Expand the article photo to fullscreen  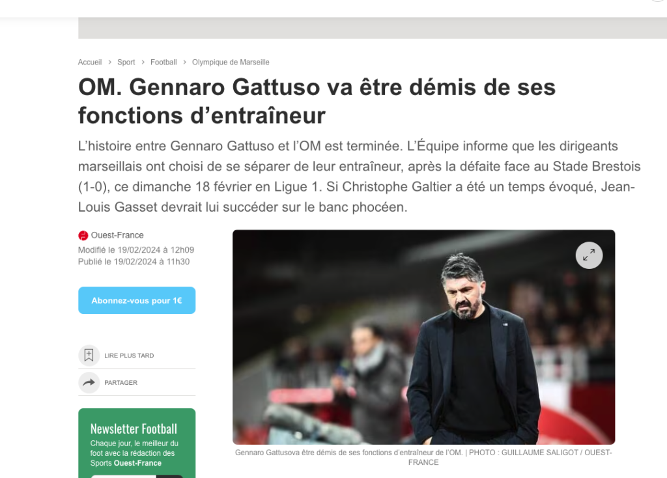click(x=589, y=255)
